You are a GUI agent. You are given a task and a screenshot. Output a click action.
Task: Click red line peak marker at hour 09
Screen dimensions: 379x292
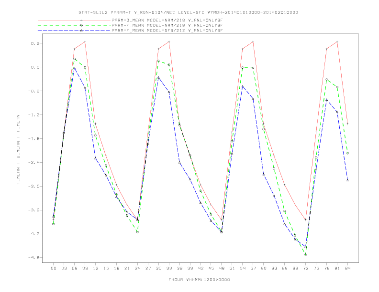[85, 42]
